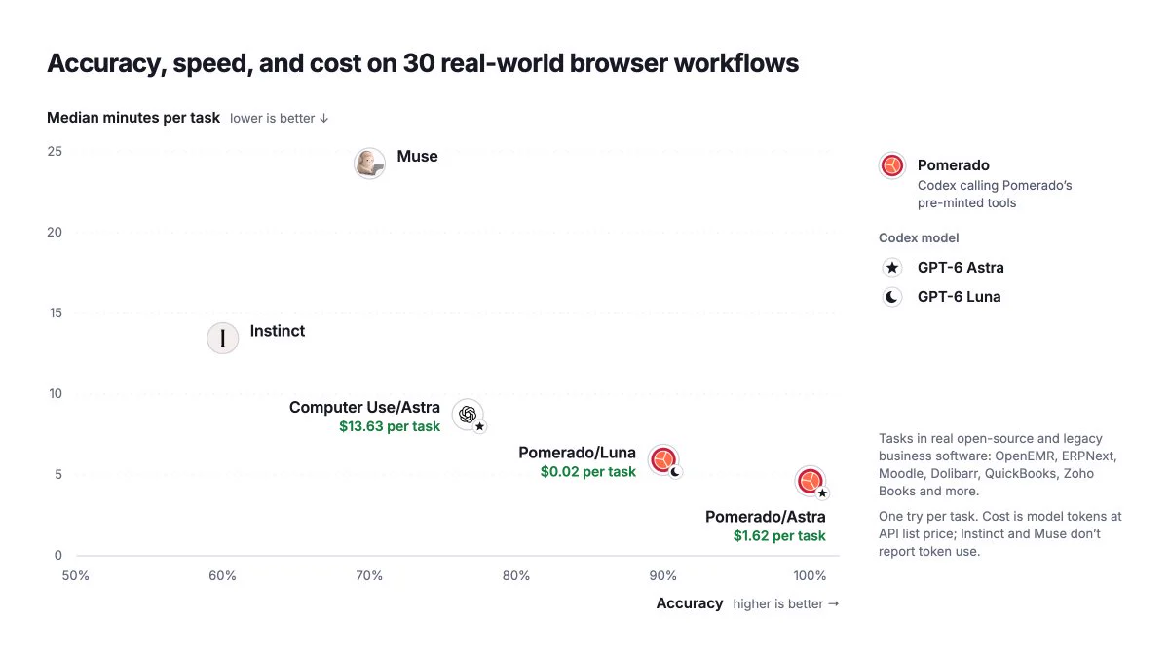Click the 'Codex model' legend heading
This screenshot has width=1169, height=657.
click(919, 237)
